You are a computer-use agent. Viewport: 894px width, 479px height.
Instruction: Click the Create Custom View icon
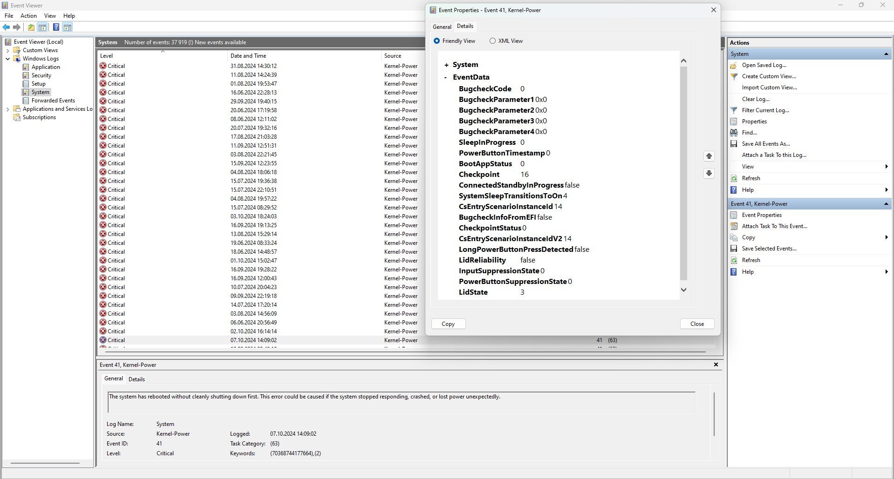[x=734, y=76]
